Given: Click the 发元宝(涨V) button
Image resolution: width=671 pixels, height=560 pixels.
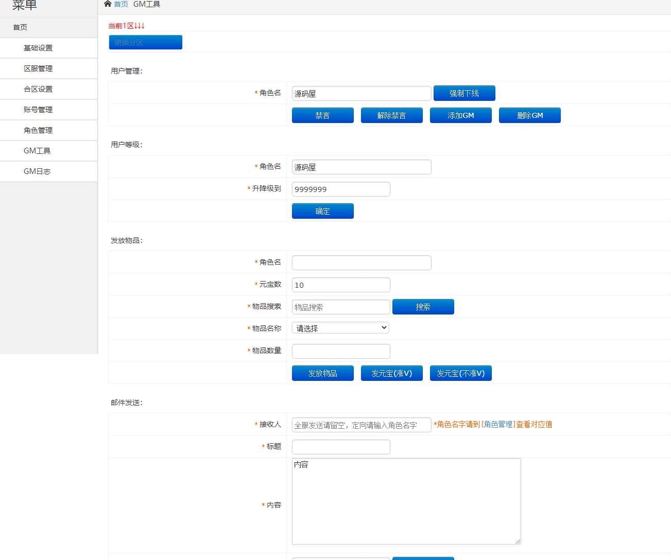Looking at the screenshot, I should tap(391, 373).
